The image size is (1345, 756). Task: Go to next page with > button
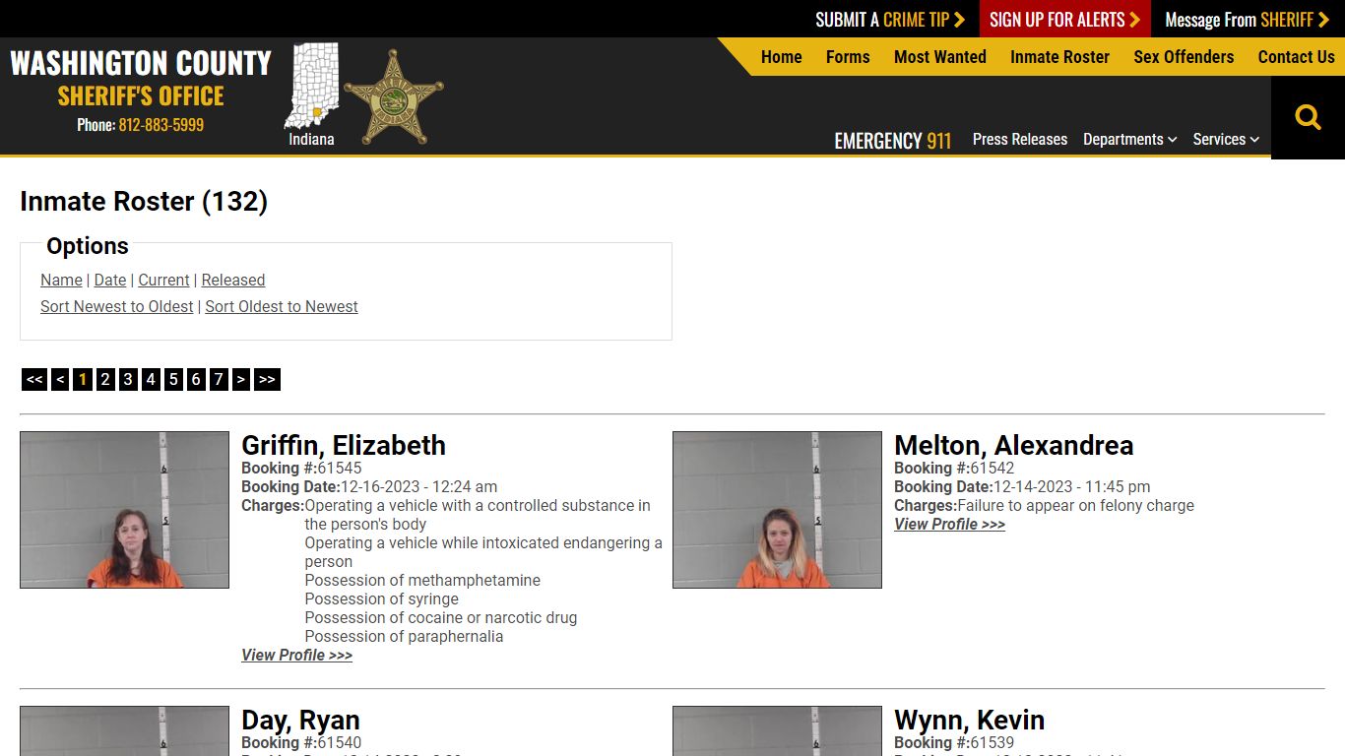[241, 379]
